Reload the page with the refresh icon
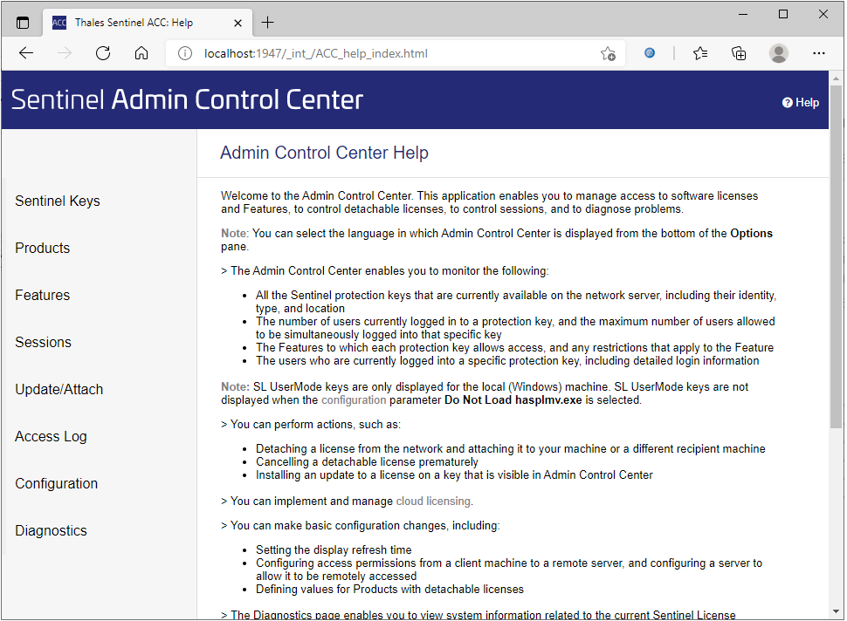 (x=103, y=53)
